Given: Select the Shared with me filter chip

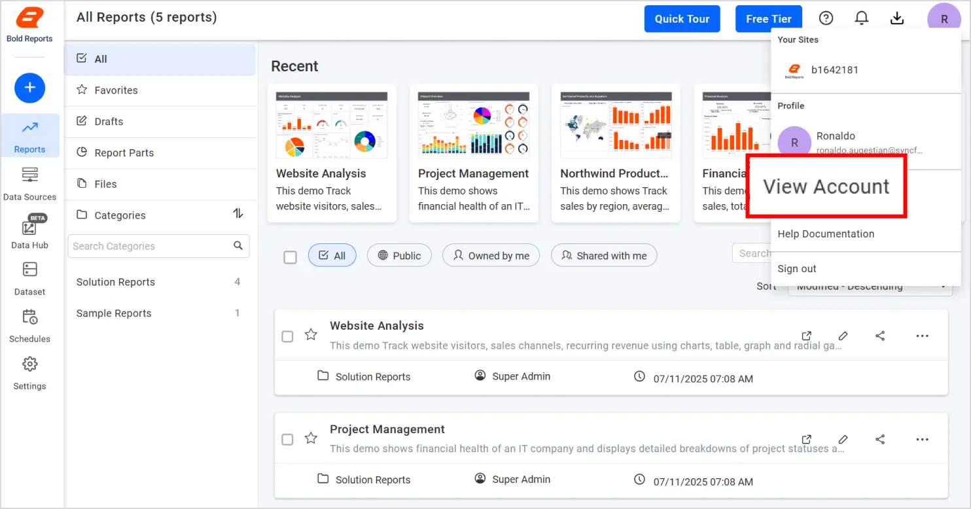Looking at the screenshot, I should [x=604, y=256].
